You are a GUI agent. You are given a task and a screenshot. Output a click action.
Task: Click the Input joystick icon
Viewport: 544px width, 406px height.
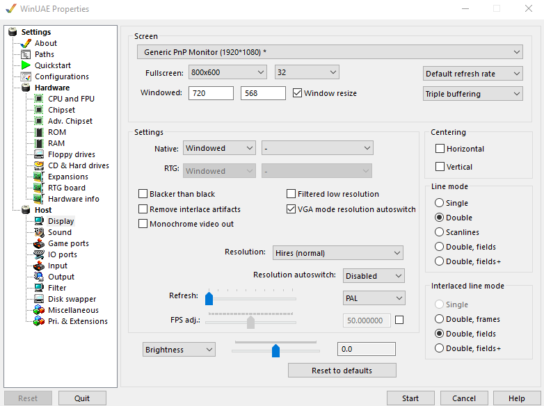tap(39, 266)
